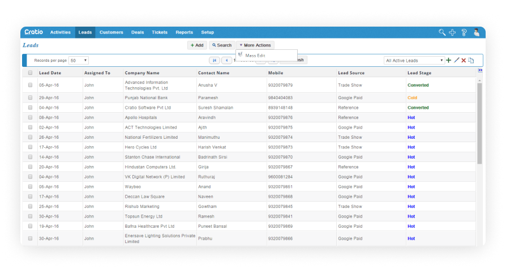Switch to the Customers tab
The width and height of the screenshot is (506, 273).
click(111, 32)
